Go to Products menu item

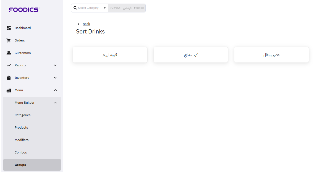(21, 127)
